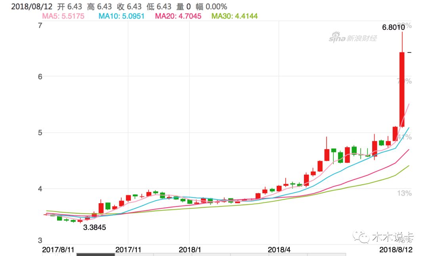Click the 6.8010 high price label
428x256 pixels.
pyautogui.click(x=393, y=27)
